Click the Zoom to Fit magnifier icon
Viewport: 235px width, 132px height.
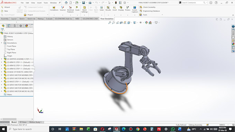click(x=110, y=22)
